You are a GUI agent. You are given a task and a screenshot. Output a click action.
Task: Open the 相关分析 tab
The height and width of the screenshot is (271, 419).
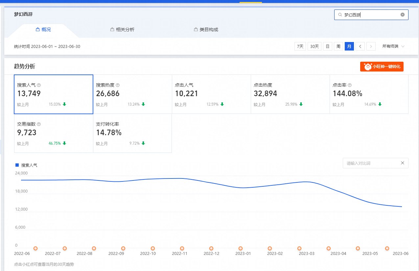point(122,30)
